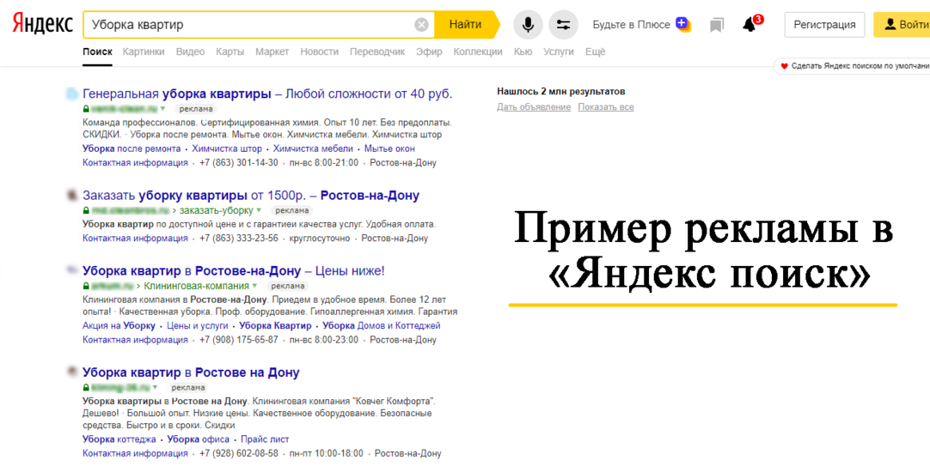The width and height of the screenshot is (930, 472).
Task: Open Контактная информация for +7 (928) 602-08-58
Action: pyautogui.click(x=135, y=454)
